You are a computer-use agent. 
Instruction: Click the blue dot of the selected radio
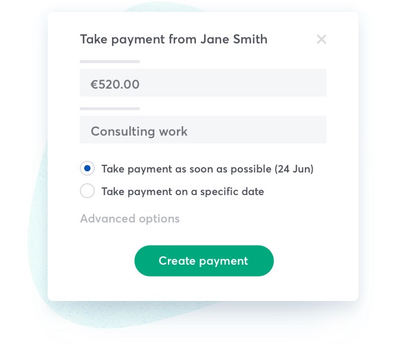(87, 168)
